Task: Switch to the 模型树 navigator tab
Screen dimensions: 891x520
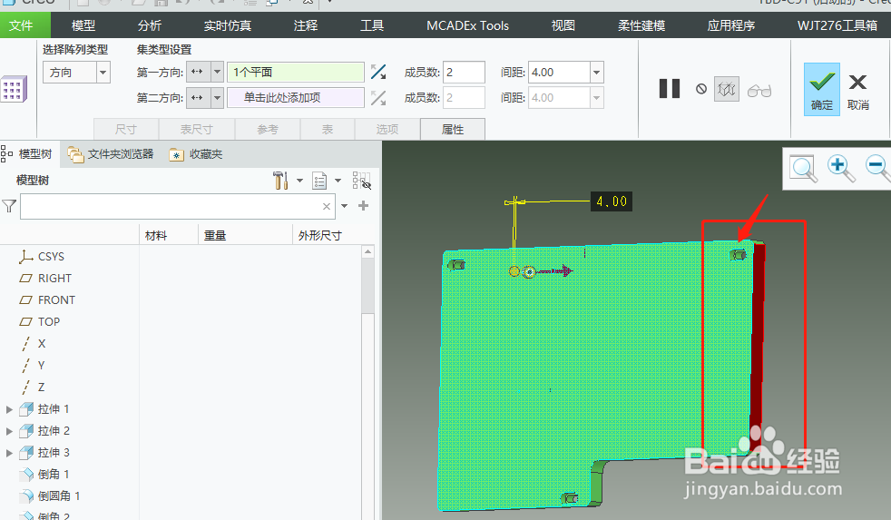Action: [x=26, y=154]
